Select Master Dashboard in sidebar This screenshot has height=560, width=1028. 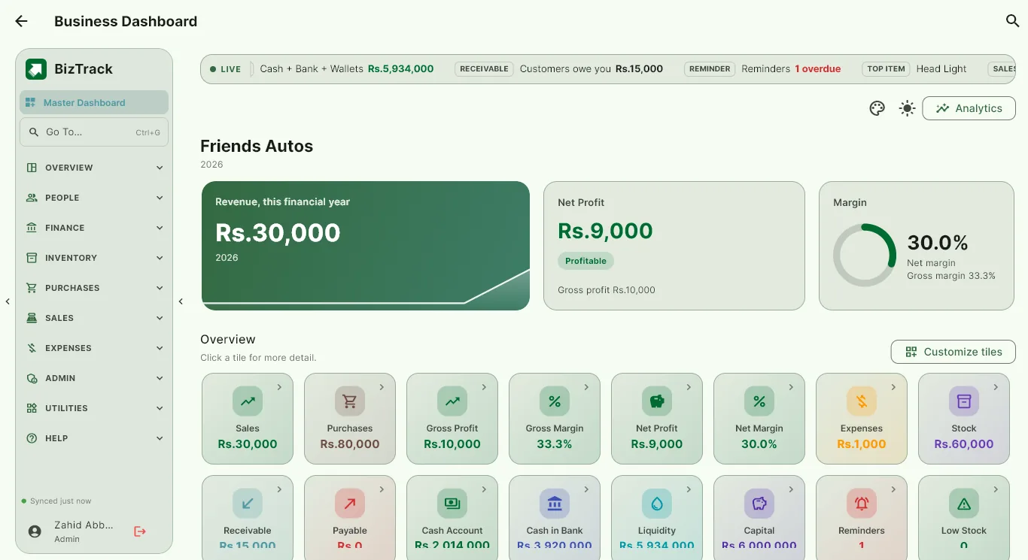[94, 102]
